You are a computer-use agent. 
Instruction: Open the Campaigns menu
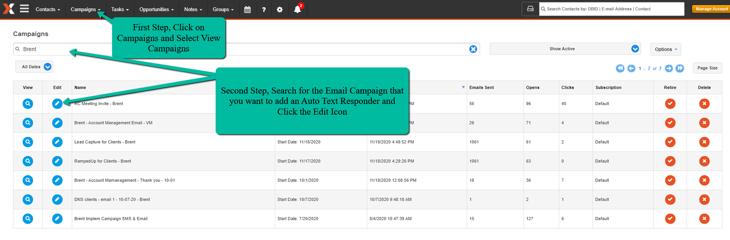85,9
